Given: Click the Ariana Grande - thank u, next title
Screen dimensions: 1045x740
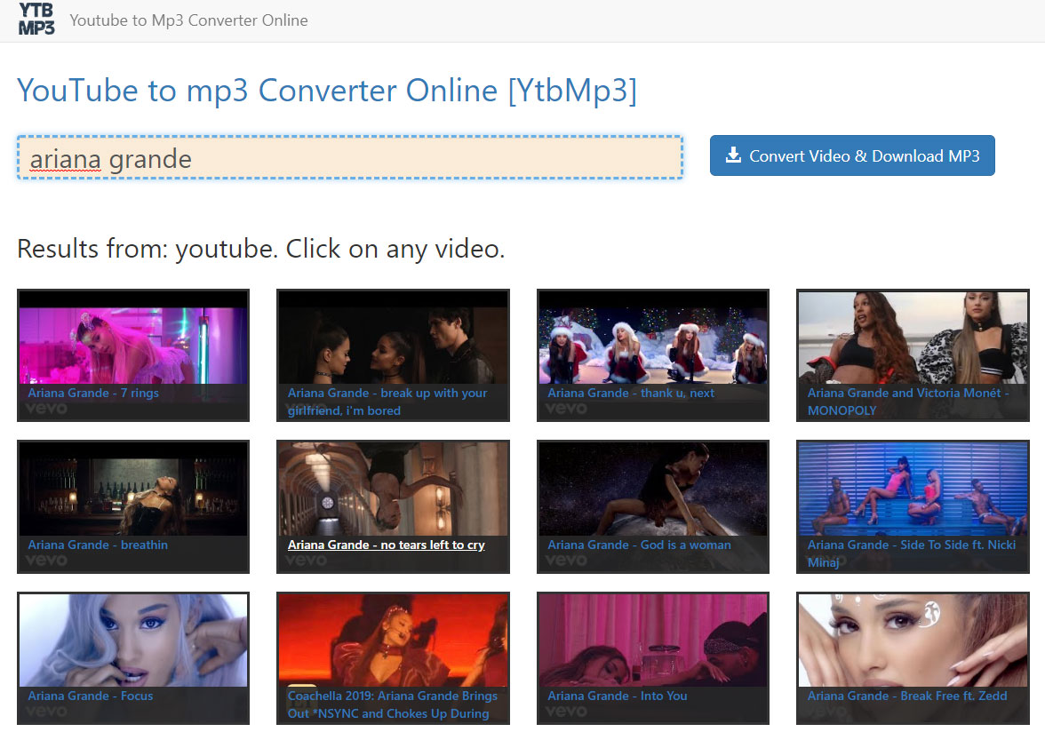Looking at the screenshot, I should (631, 393).
